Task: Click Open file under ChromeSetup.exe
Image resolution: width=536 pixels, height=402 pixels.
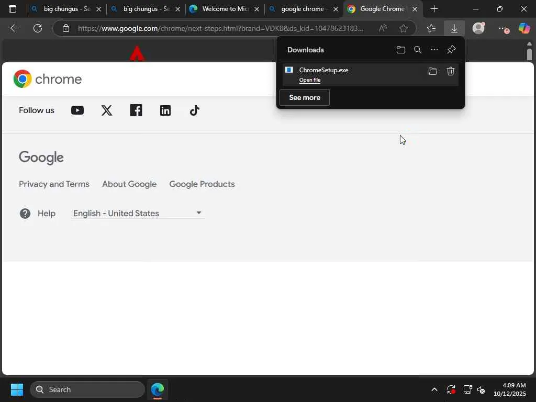Action: [x=310, y=80]
